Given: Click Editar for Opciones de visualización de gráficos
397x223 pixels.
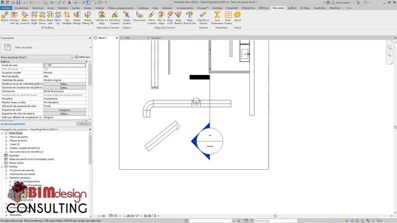Looking at the screenshot, I should pyautogui.click(x=65, y=87).
